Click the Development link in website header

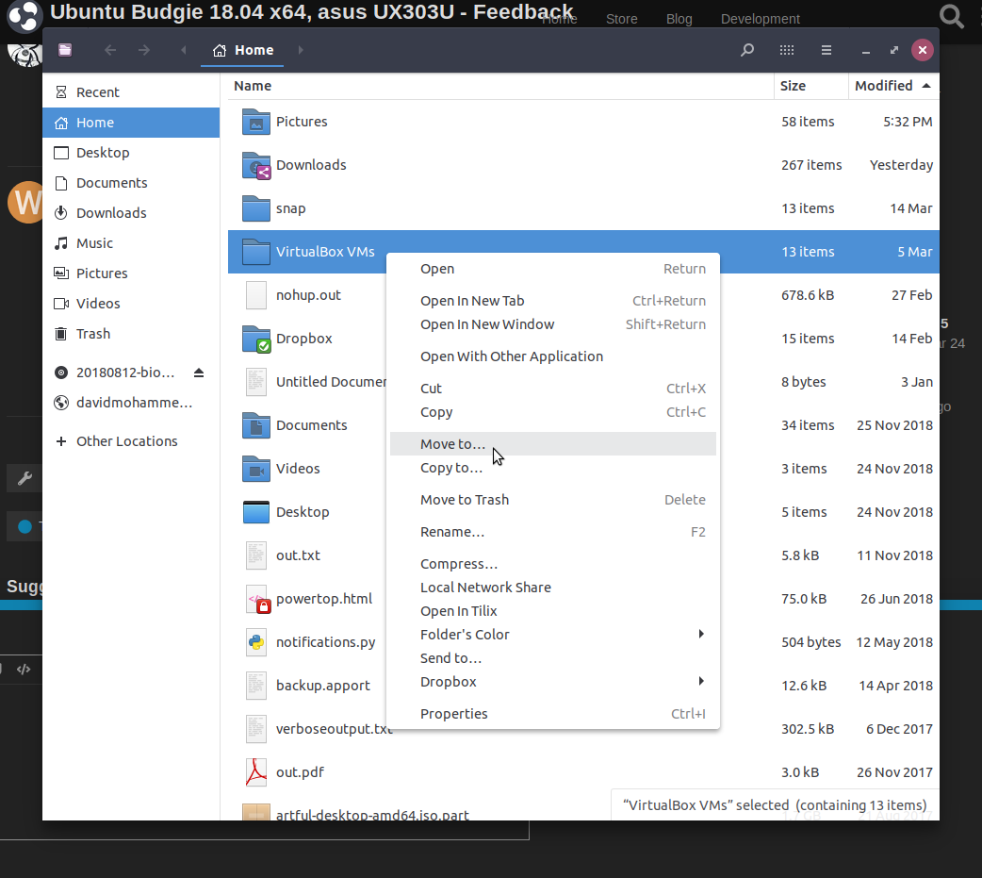tap(760, 19)
